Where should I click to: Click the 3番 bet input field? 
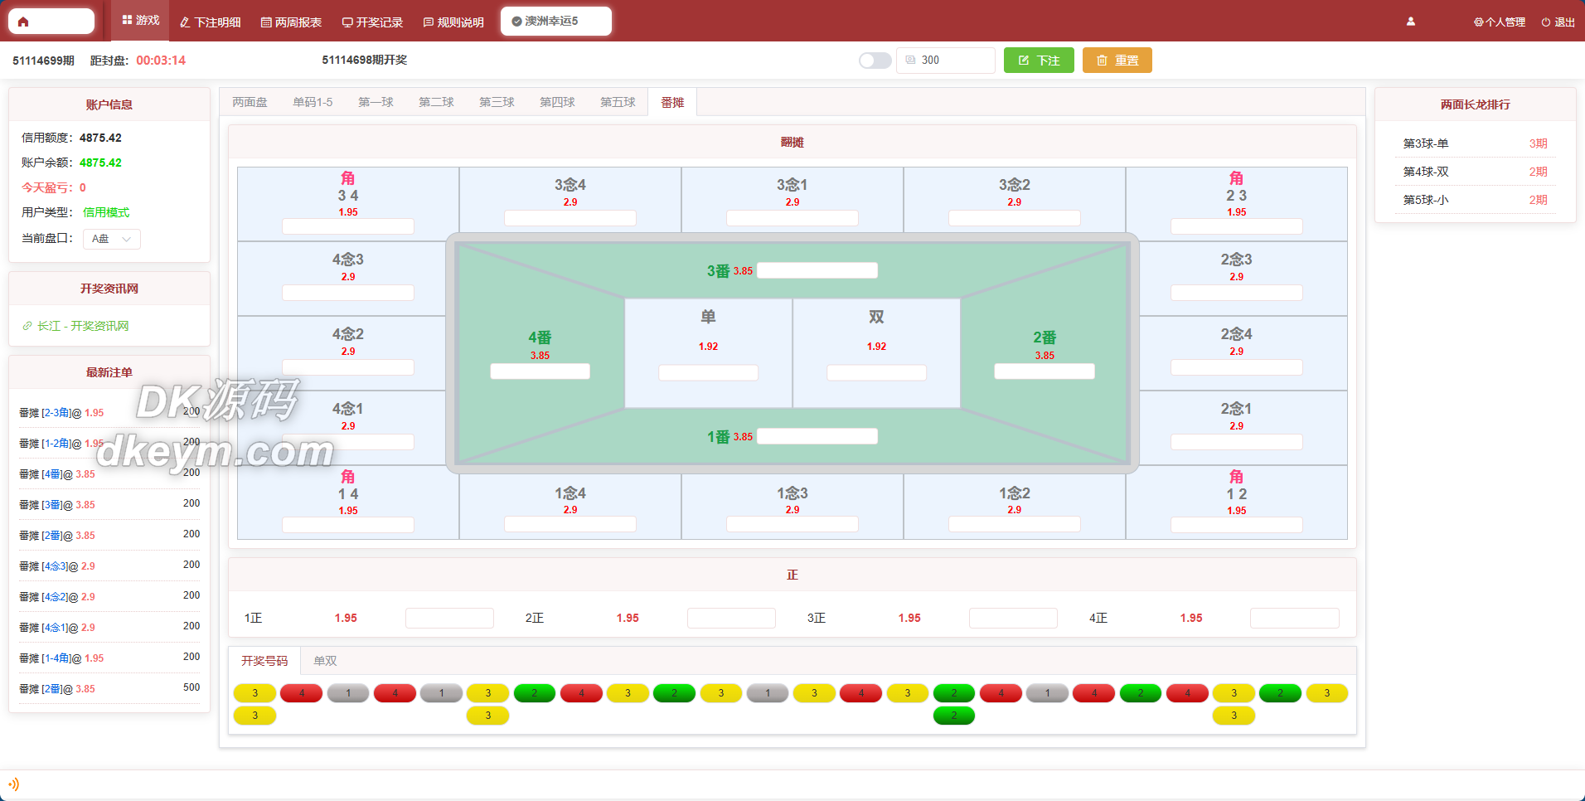pyautogui.click(x=817, y=270)
